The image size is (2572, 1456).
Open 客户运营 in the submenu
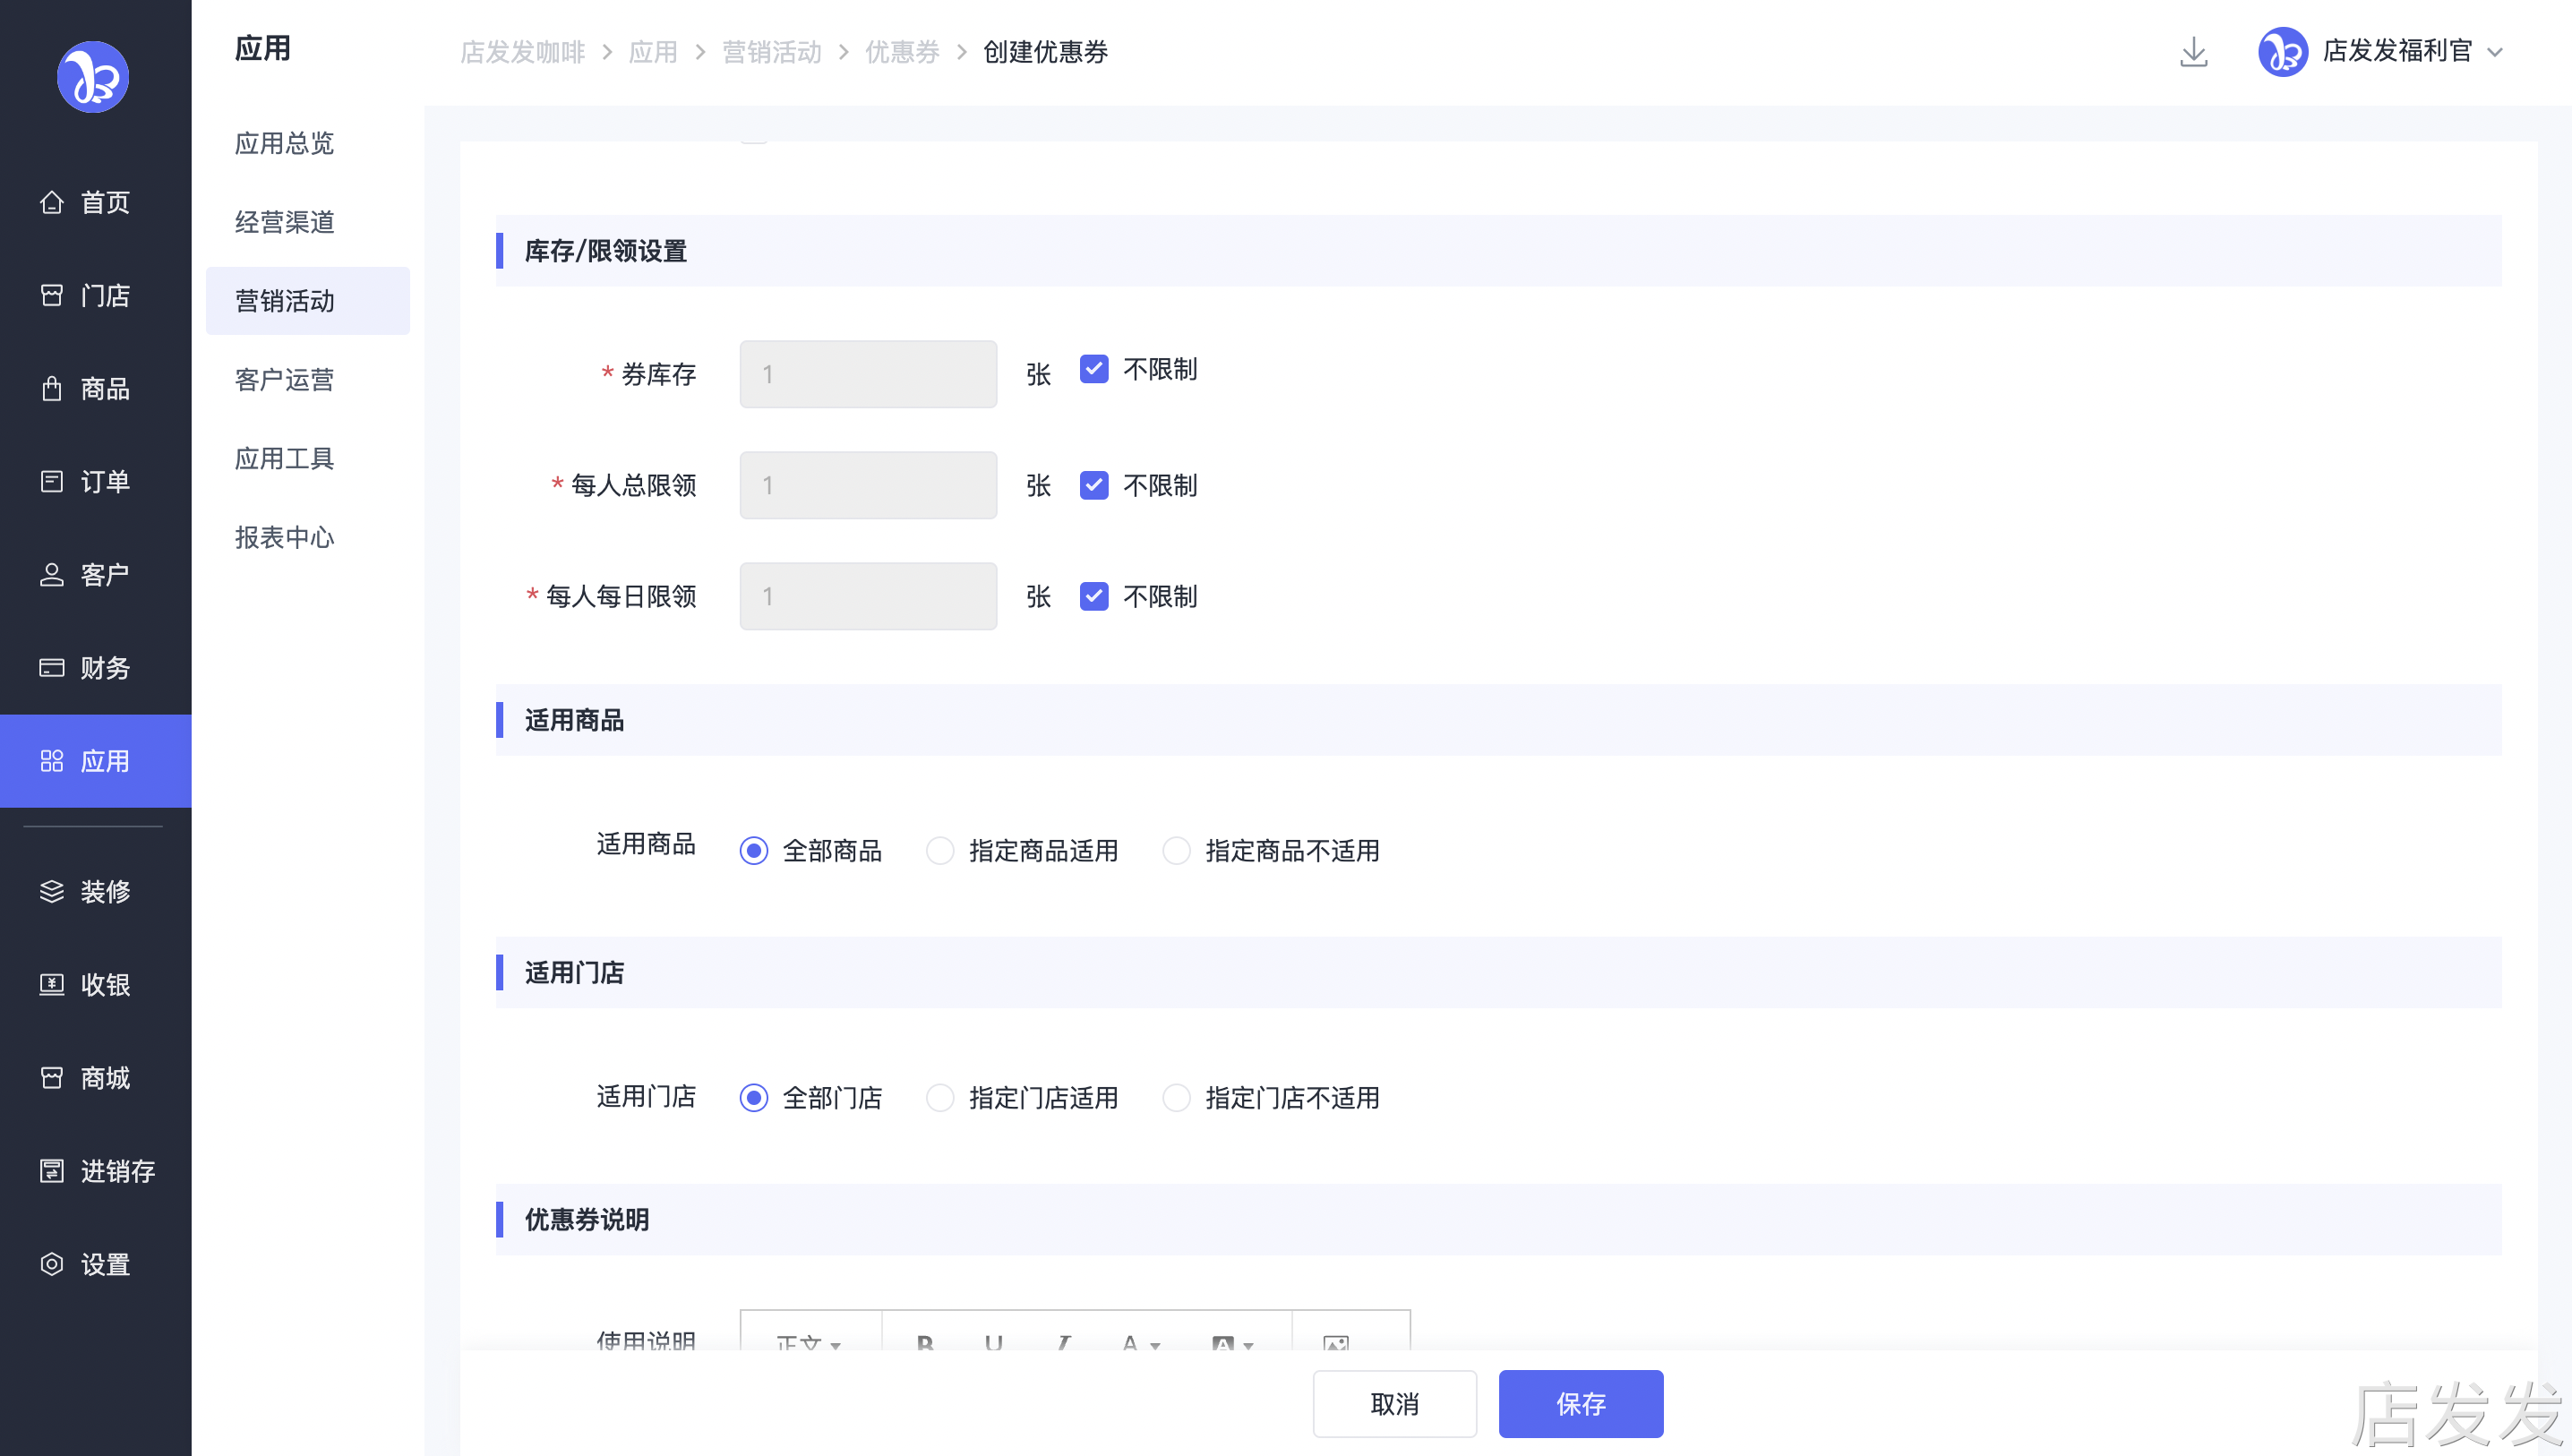click(x=284, y=380)
